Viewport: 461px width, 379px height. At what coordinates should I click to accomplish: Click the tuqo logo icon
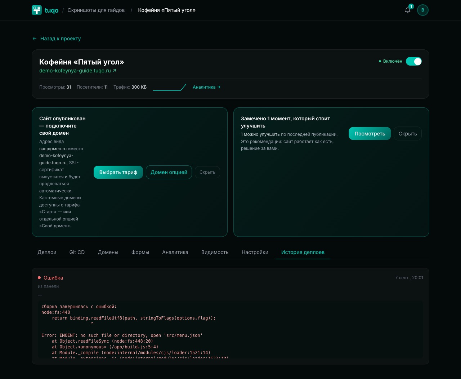point(37,10)
